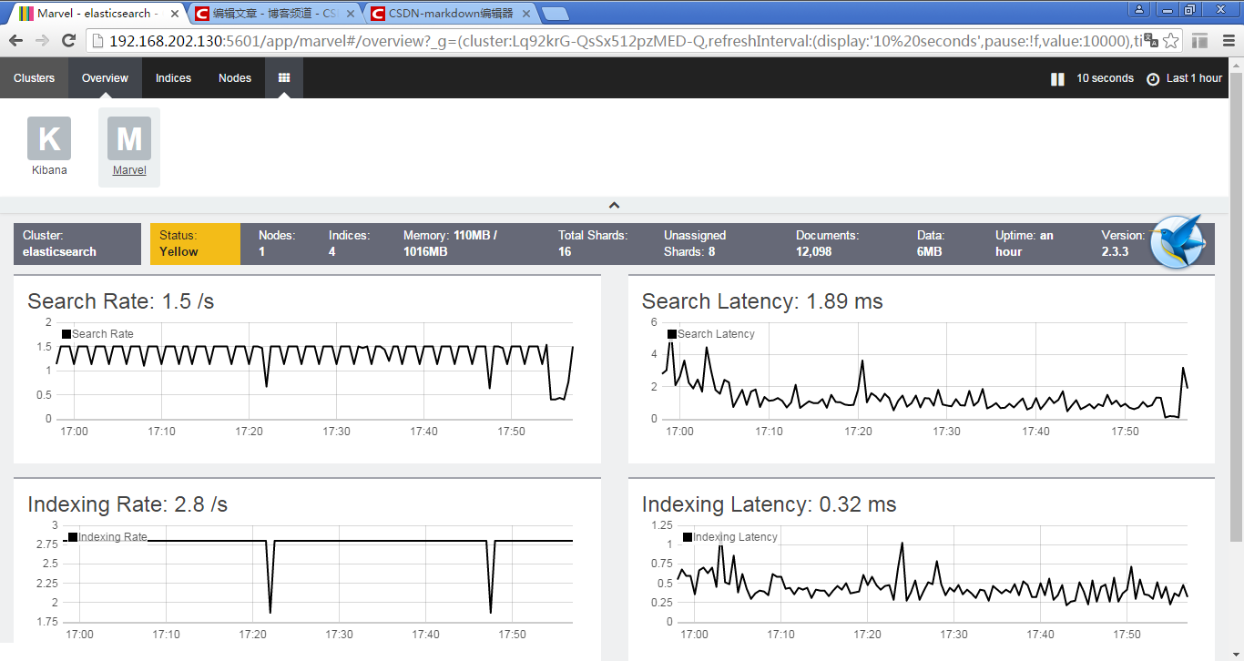Click the browser back arrow
This screenshot has width=1244, height=661.
[16, 41]
